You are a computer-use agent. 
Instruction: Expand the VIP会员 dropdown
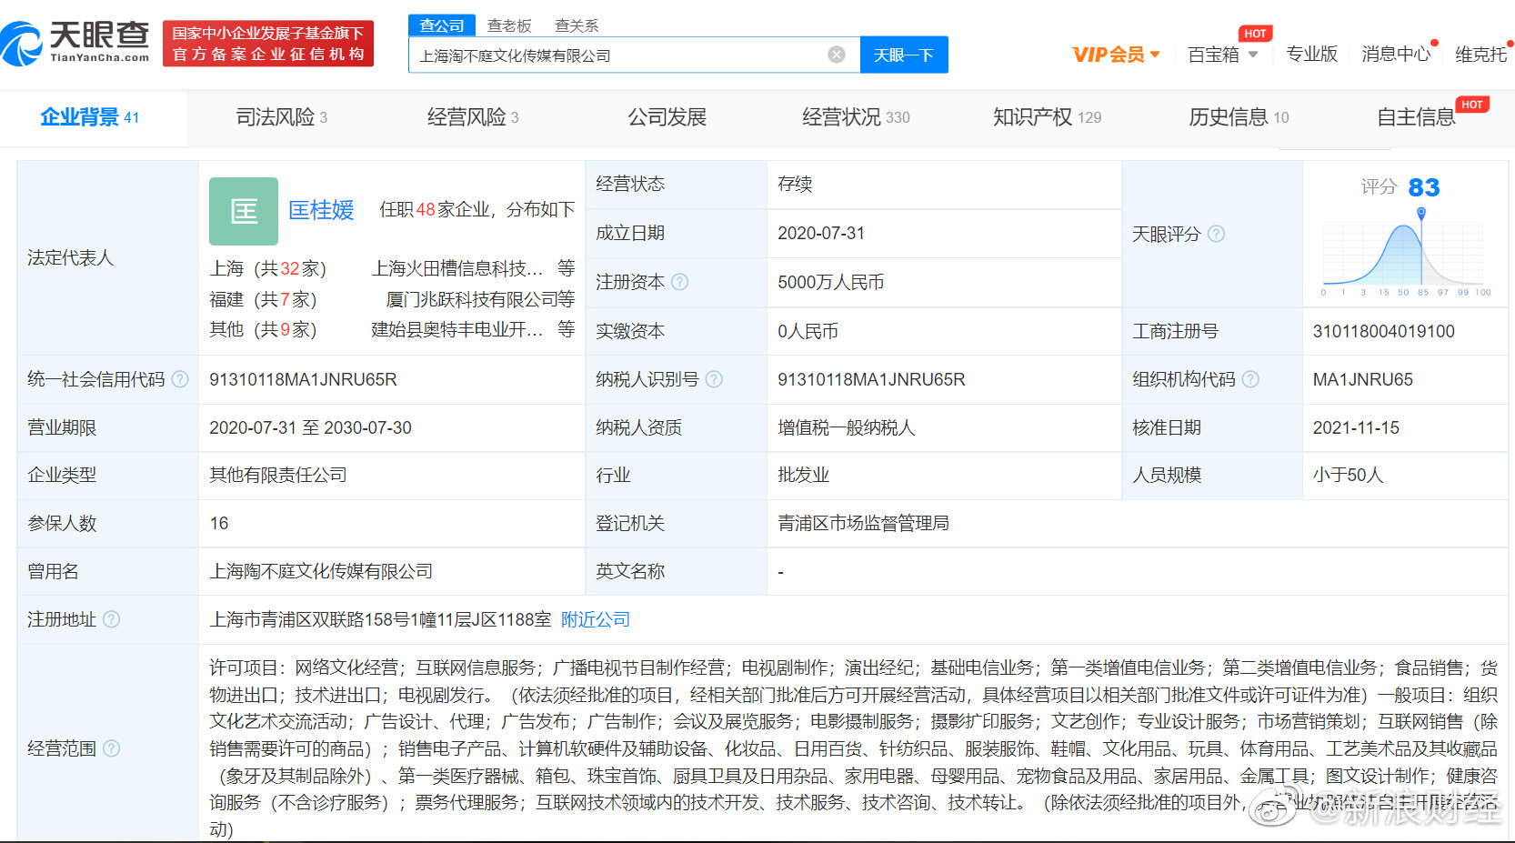[1116, 55]
